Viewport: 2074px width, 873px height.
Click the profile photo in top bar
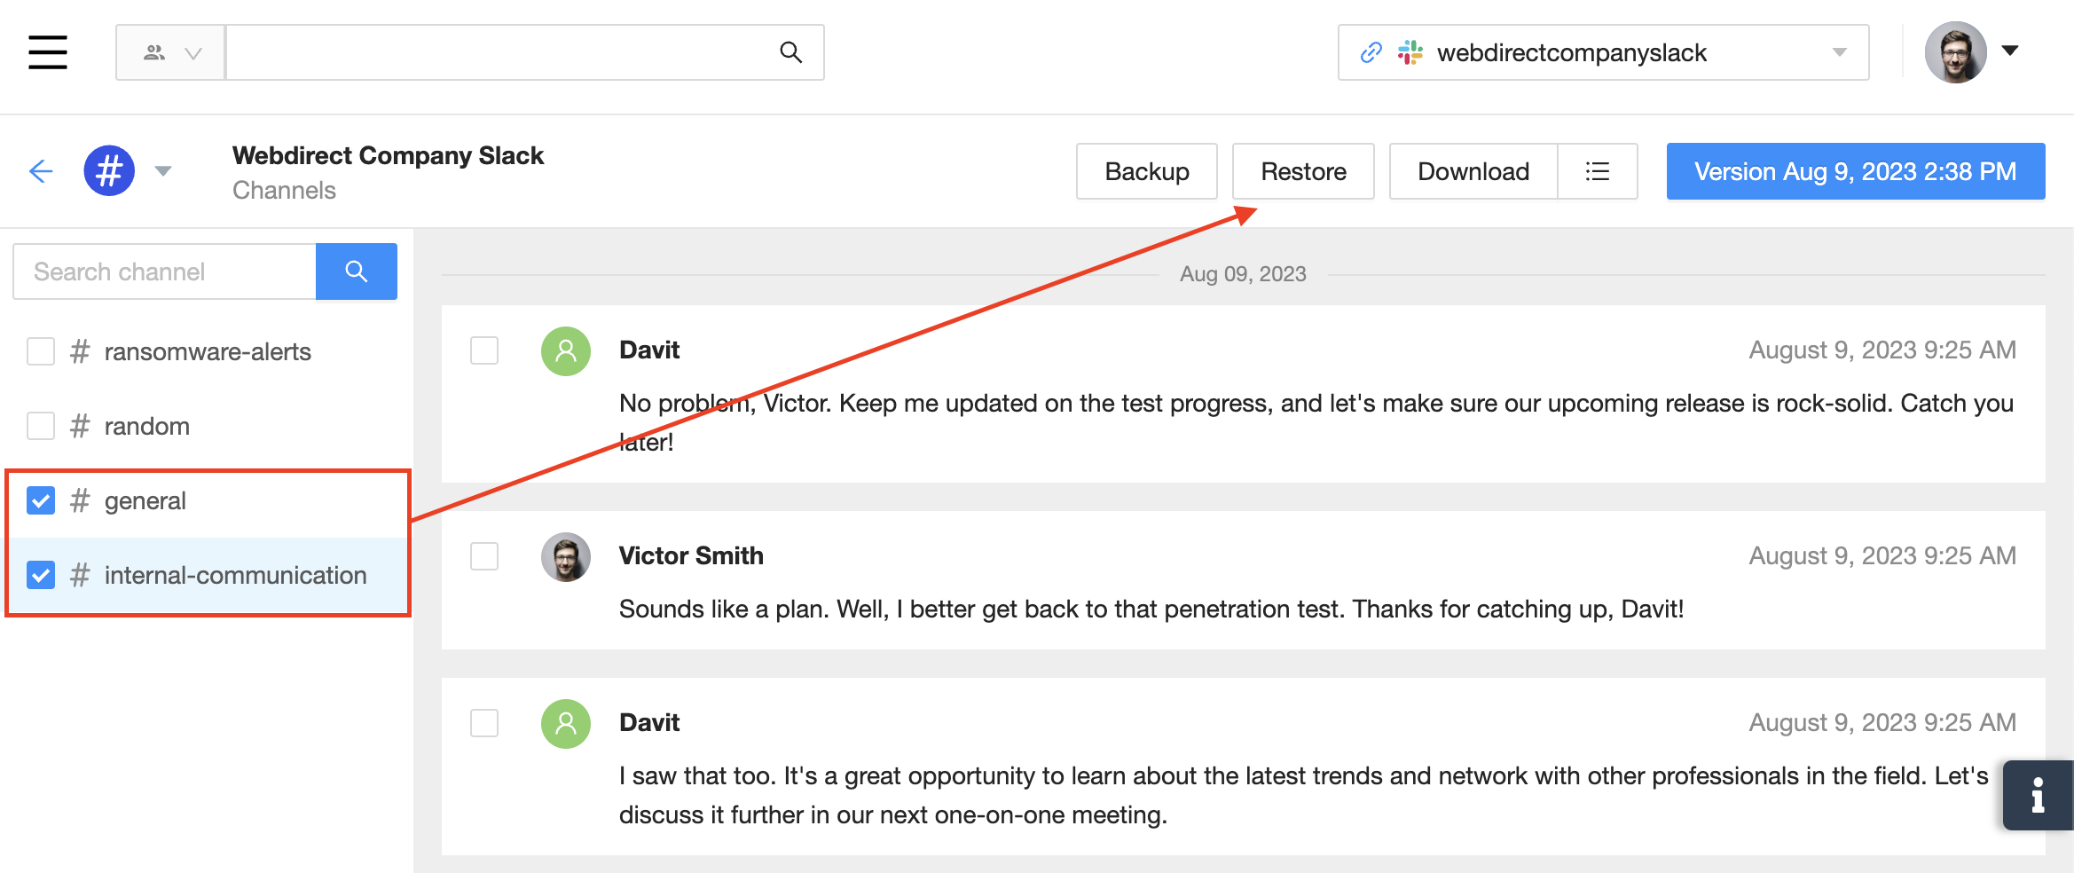pos(1955,52)
